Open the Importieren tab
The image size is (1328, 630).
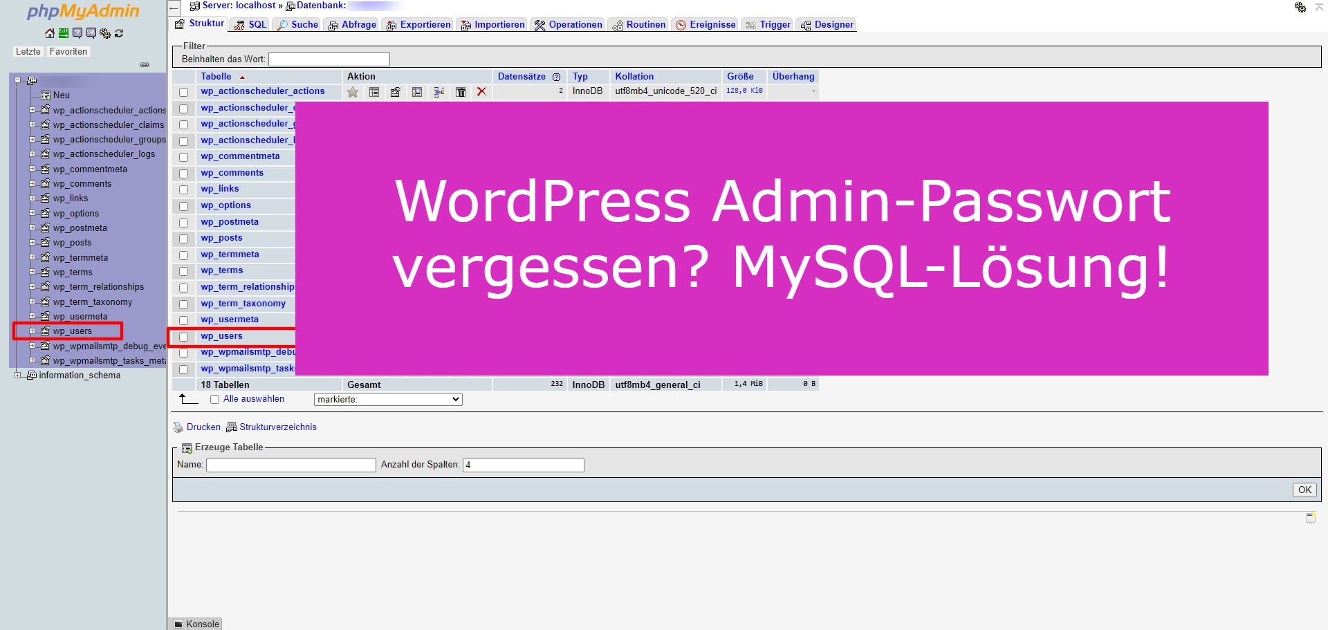tap(492, 24)
